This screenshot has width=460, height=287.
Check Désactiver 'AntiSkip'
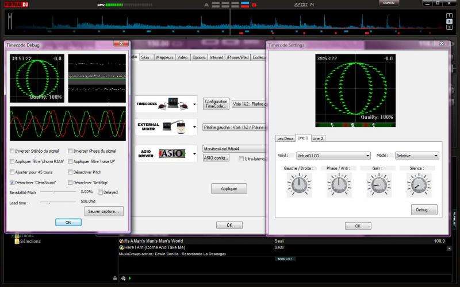(70, 183)
